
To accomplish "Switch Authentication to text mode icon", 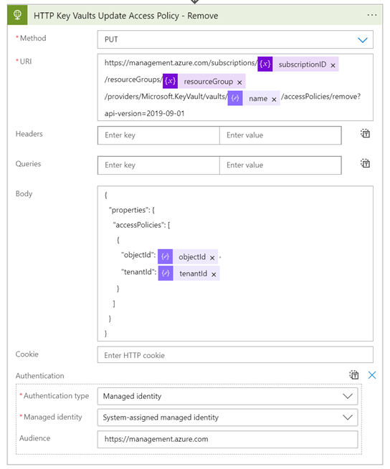I will 354,374.
